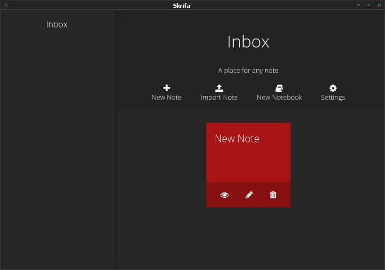Click the plus icon above New Note

point(167,88)
